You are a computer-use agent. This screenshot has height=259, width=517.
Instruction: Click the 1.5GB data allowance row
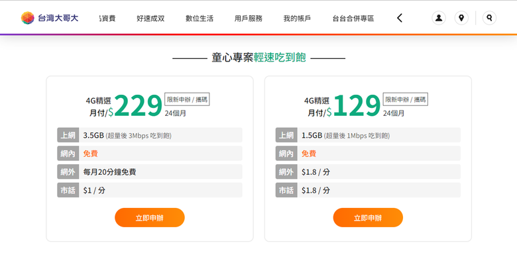(368, 135)
